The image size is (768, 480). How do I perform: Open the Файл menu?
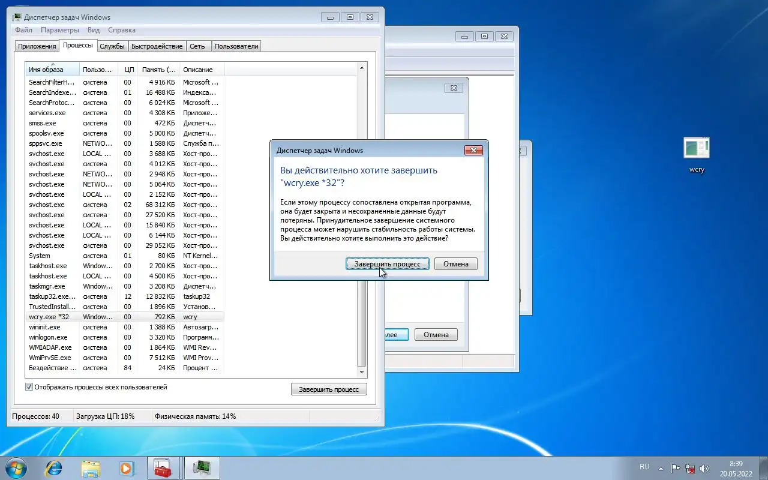pyautogui.click(x=24, y=30)
